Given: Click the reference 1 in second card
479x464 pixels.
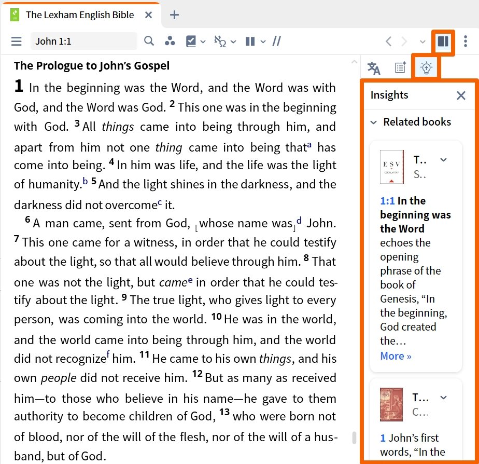Looking at the screenshot, I should [x=383, y=438].
